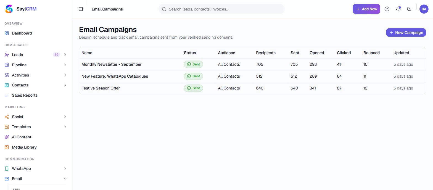Click the SaylCRM logo icon
The height and width of the screenshot is (190, 433).
point(9,9)
